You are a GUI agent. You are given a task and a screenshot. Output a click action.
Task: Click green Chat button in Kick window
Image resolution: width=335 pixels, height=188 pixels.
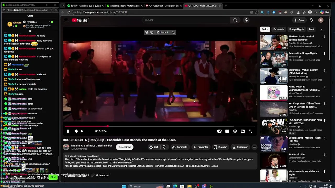(x=53, y=177)
